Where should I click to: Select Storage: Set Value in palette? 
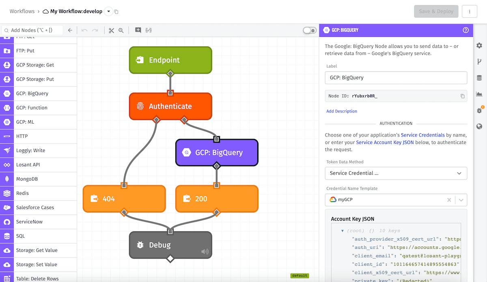pos(39,265)
